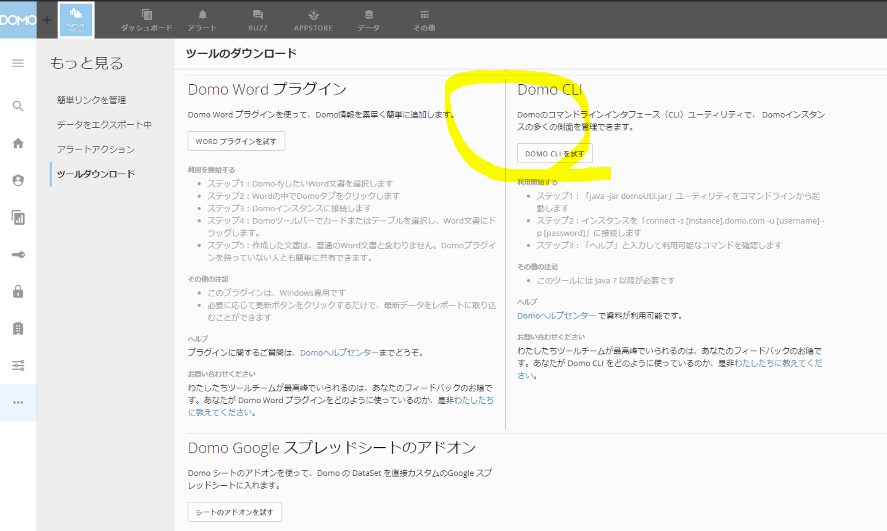Open the アラート menu
Screen dimensions: 887x531
(x=202, y=20)
